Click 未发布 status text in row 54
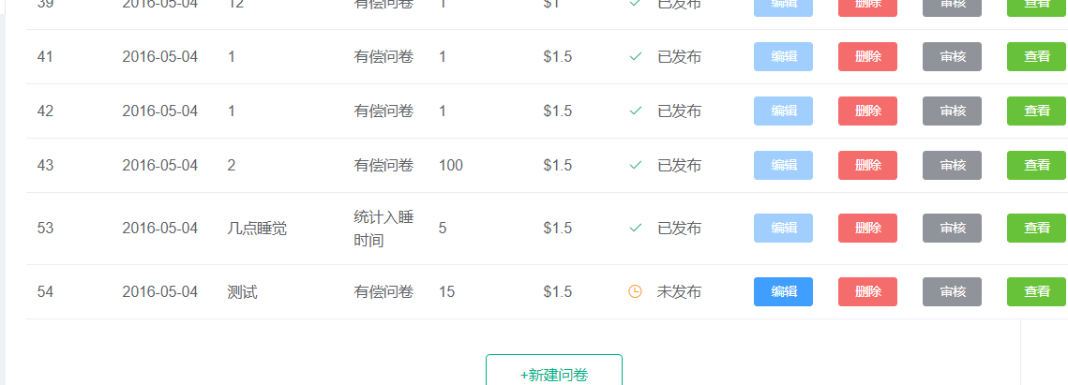 click(x=679, y=292)
